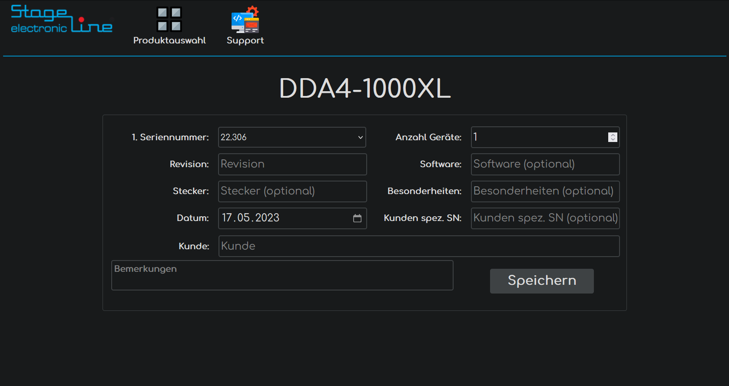Click the DDA4-1000XL heading
Image resolution: width=729 pixels, height=386 pixels.
point(365,89)
